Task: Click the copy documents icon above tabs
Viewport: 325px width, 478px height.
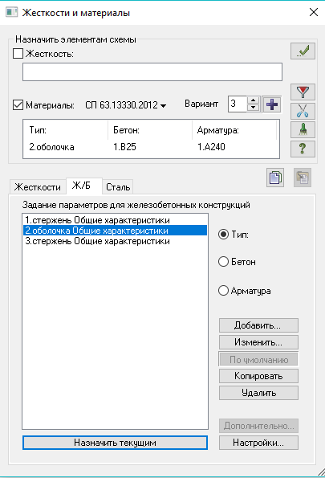Action: pos(275,178)
